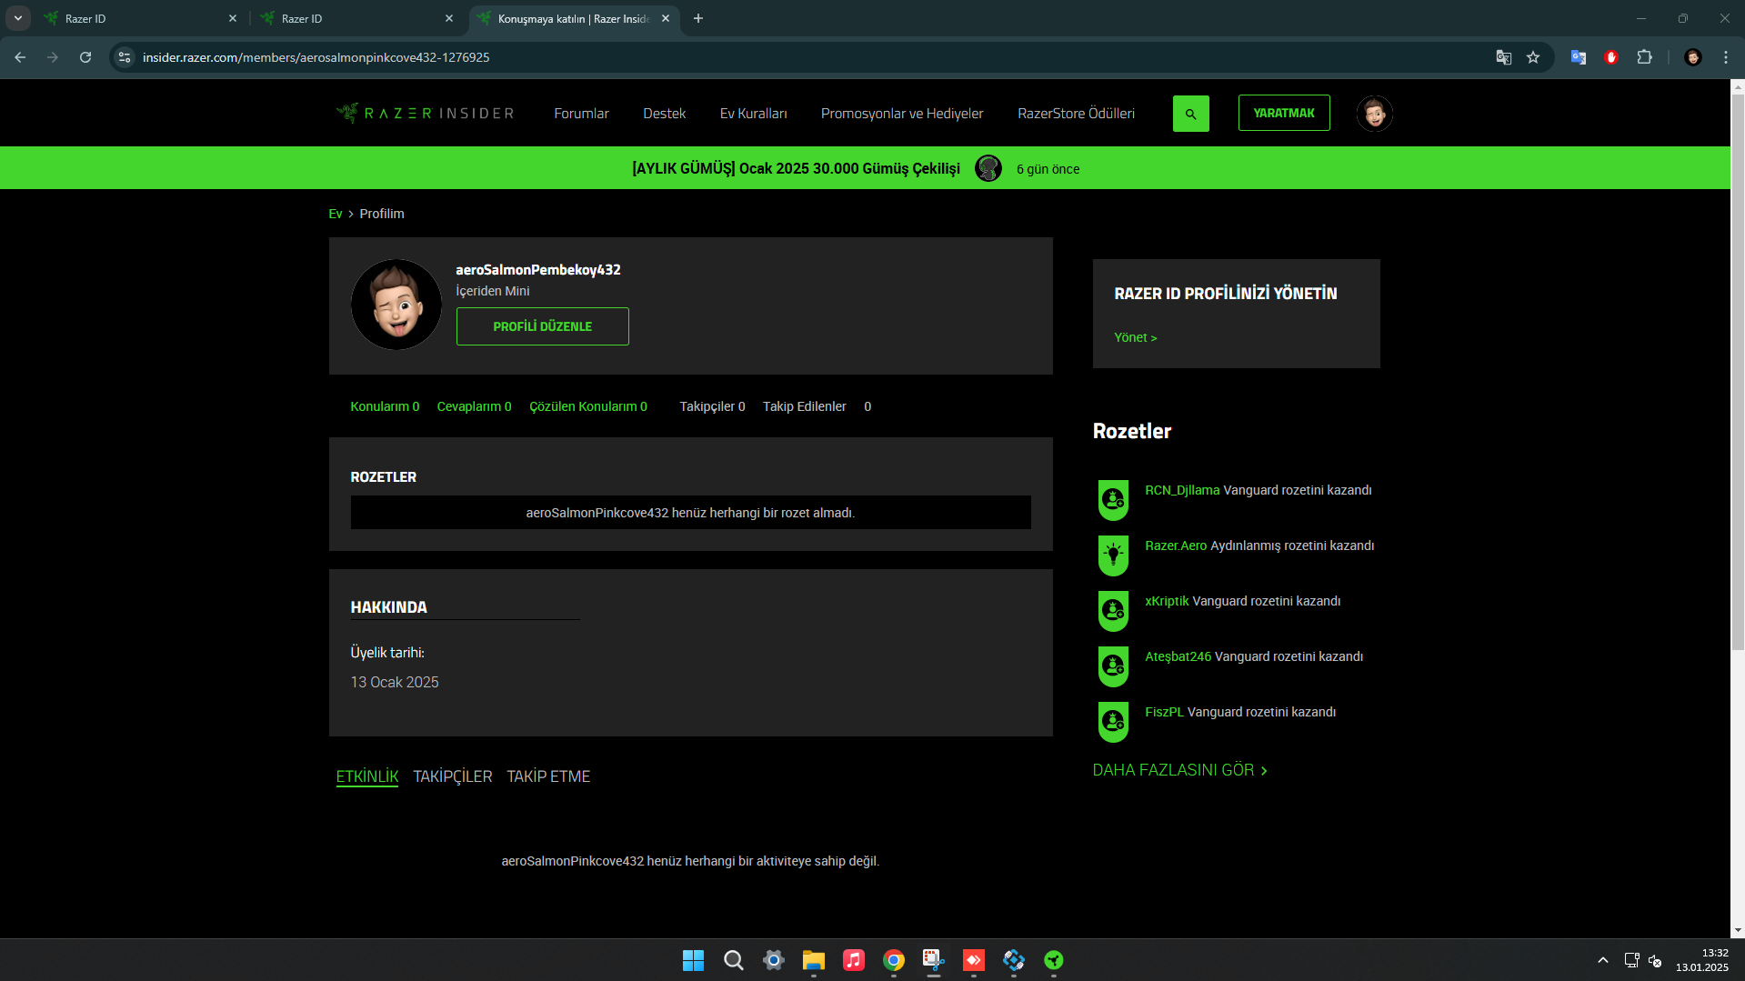Bookmark this page with the star icon
1745x981 pixels.
(1533, 57)
